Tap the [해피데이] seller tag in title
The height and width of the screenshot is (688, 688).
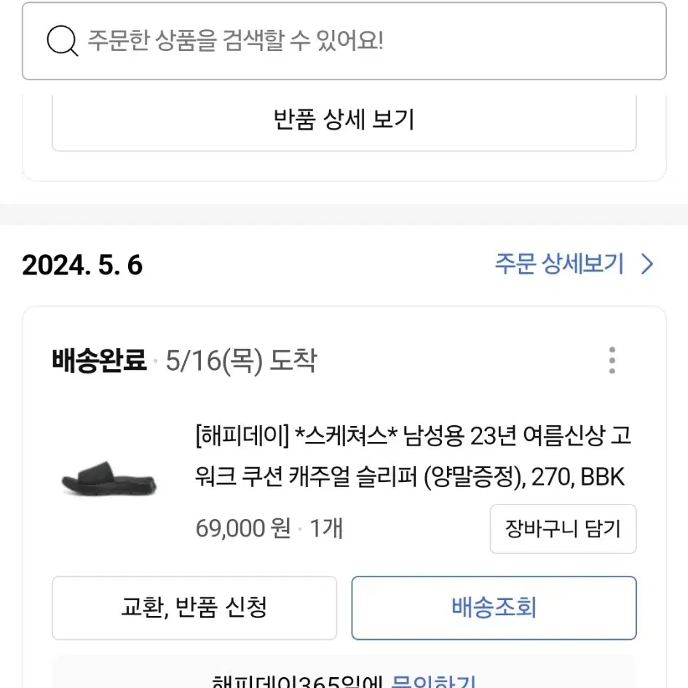pos(242,437)
